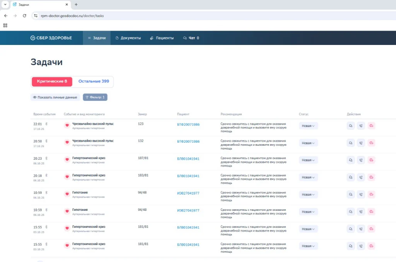Click the Chrome apps grid icon
The image size is (396, 262).
5,25
